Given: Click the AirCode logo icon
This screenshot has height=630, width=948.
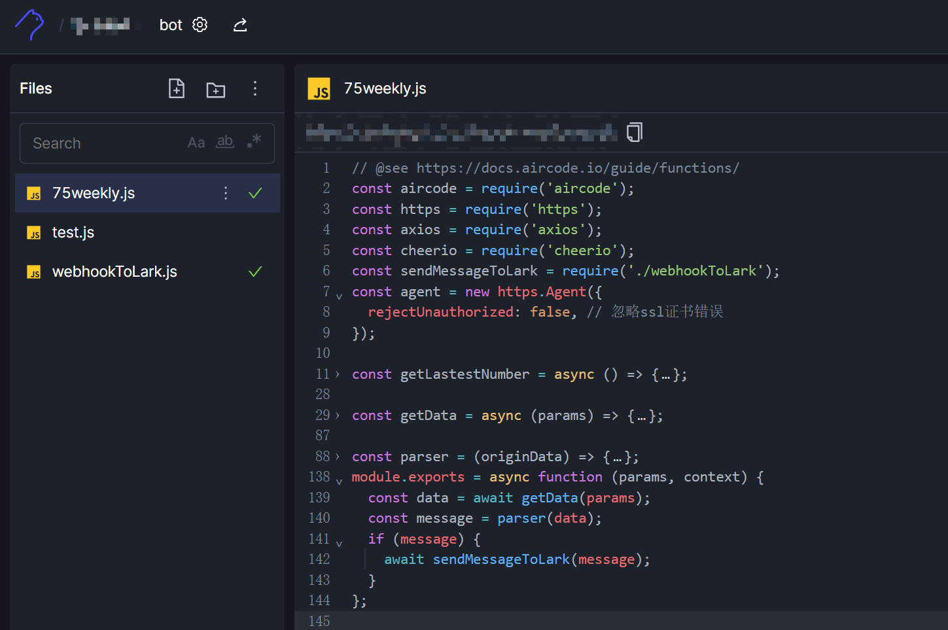Looking at the screenshot, I should [29, 25].
